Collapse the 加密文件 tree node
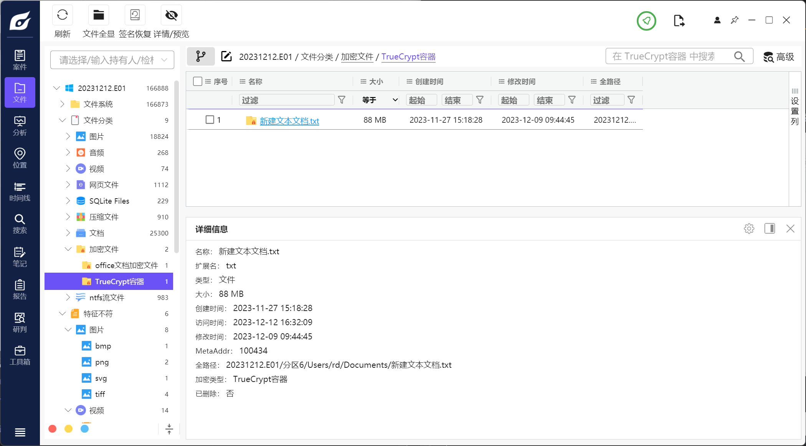 pyautogui.click(x=68, y=249)
